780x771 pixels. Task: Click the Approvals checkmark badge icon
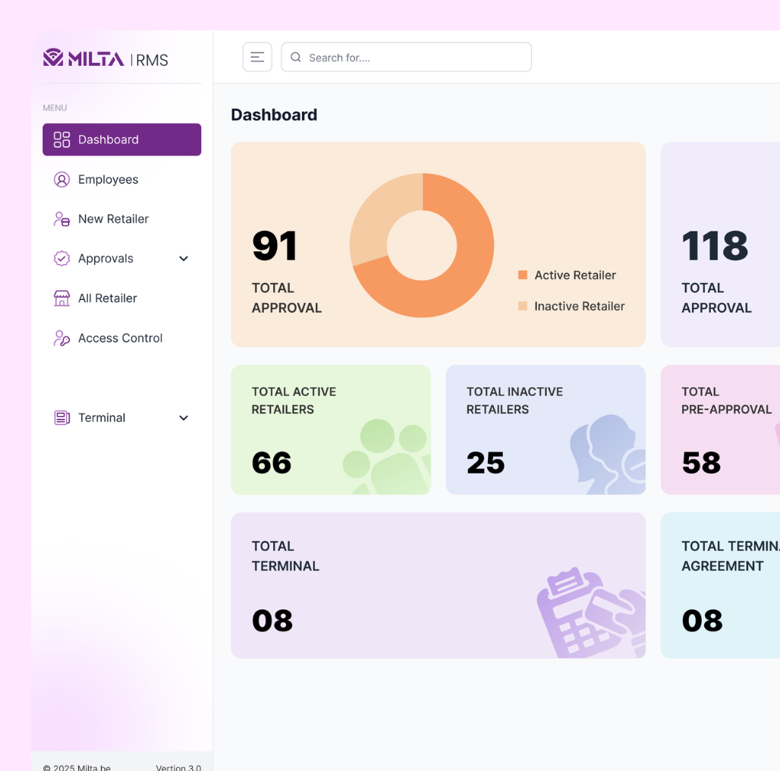61,259
